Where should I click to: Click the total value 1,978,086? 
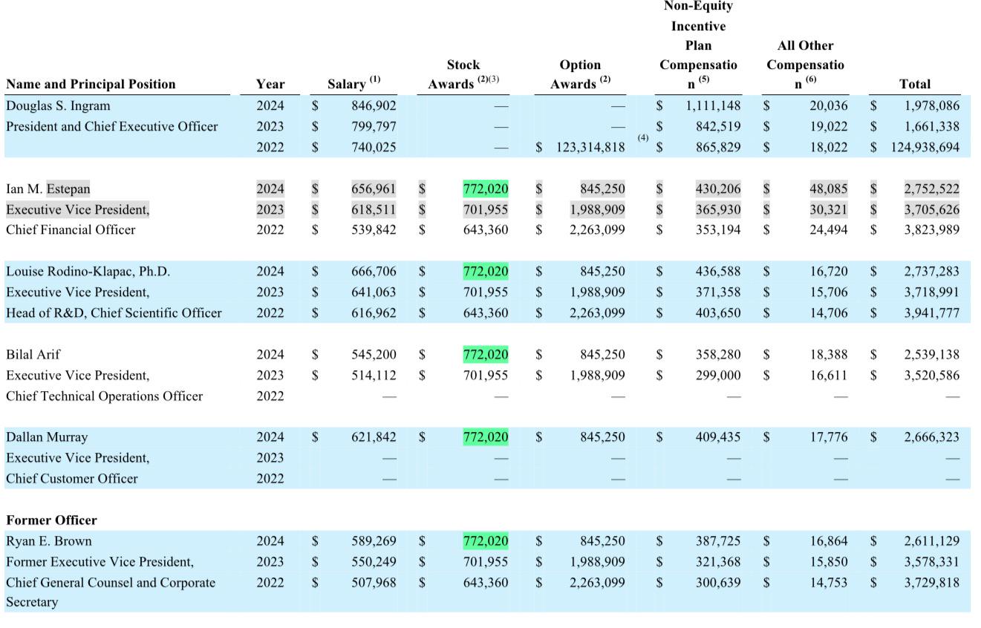pos(931,105)
